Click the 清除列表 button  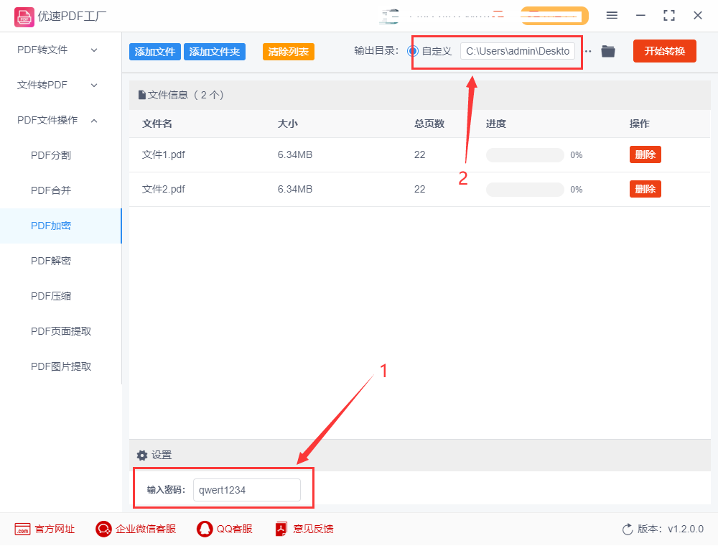289,52
